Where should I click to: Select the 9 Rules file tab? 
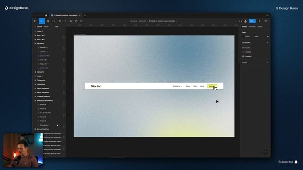tap(66, 16)
